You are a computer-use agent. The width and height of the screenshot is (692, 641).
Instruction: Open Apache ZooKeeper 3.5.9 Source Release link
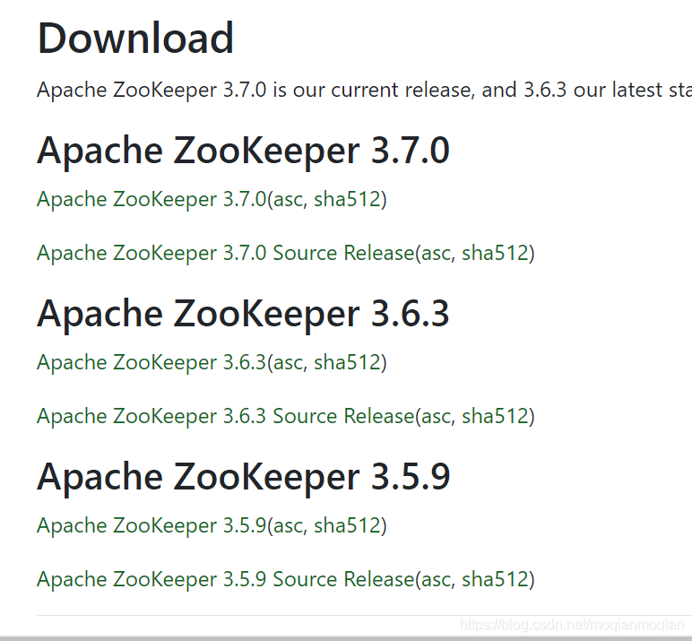click(226, 579)
